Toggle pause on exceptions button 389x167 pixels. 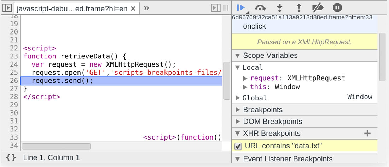(x=337, y=7)
